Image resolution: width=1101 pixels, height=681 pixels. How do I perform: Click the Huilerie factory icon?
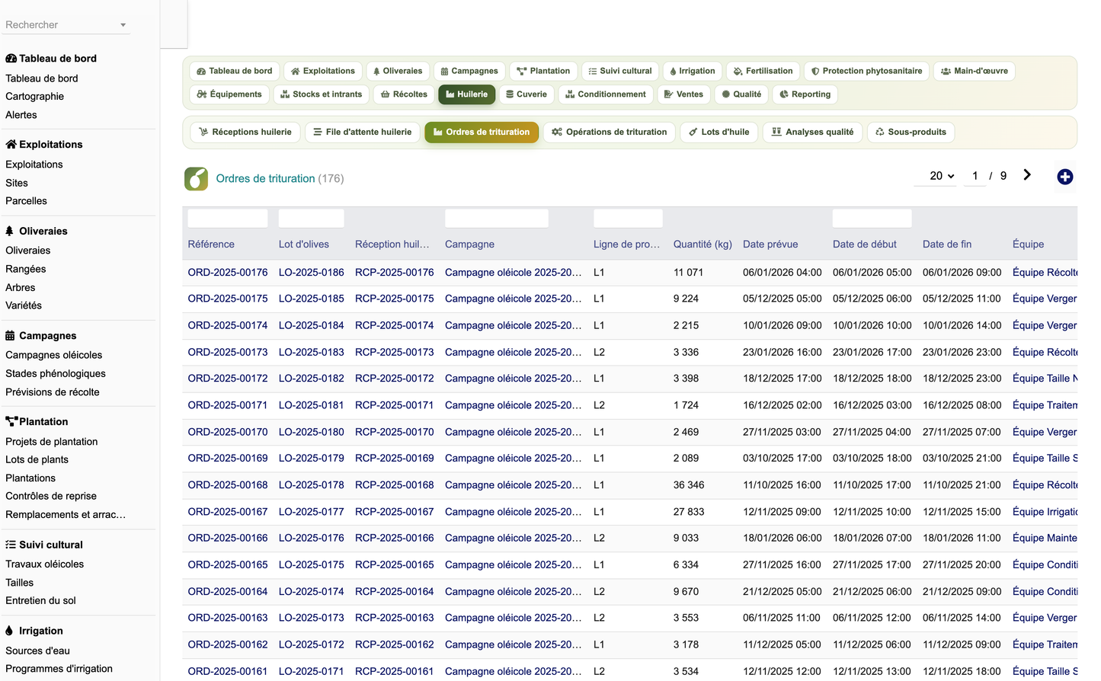point(450,94)
